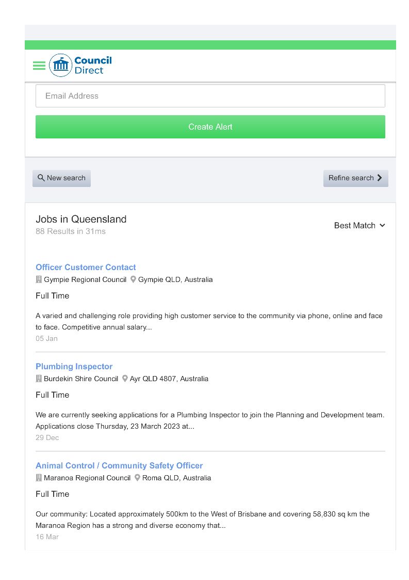Open the hamburger navigation menu

tap(39, 66)
